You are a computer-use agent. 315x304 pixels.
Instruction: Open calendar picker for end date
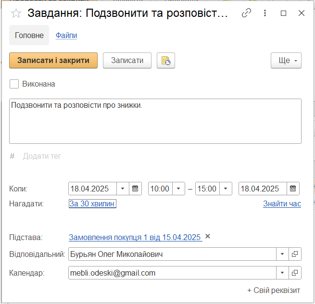pyautogui.click(x=293, y=189)
